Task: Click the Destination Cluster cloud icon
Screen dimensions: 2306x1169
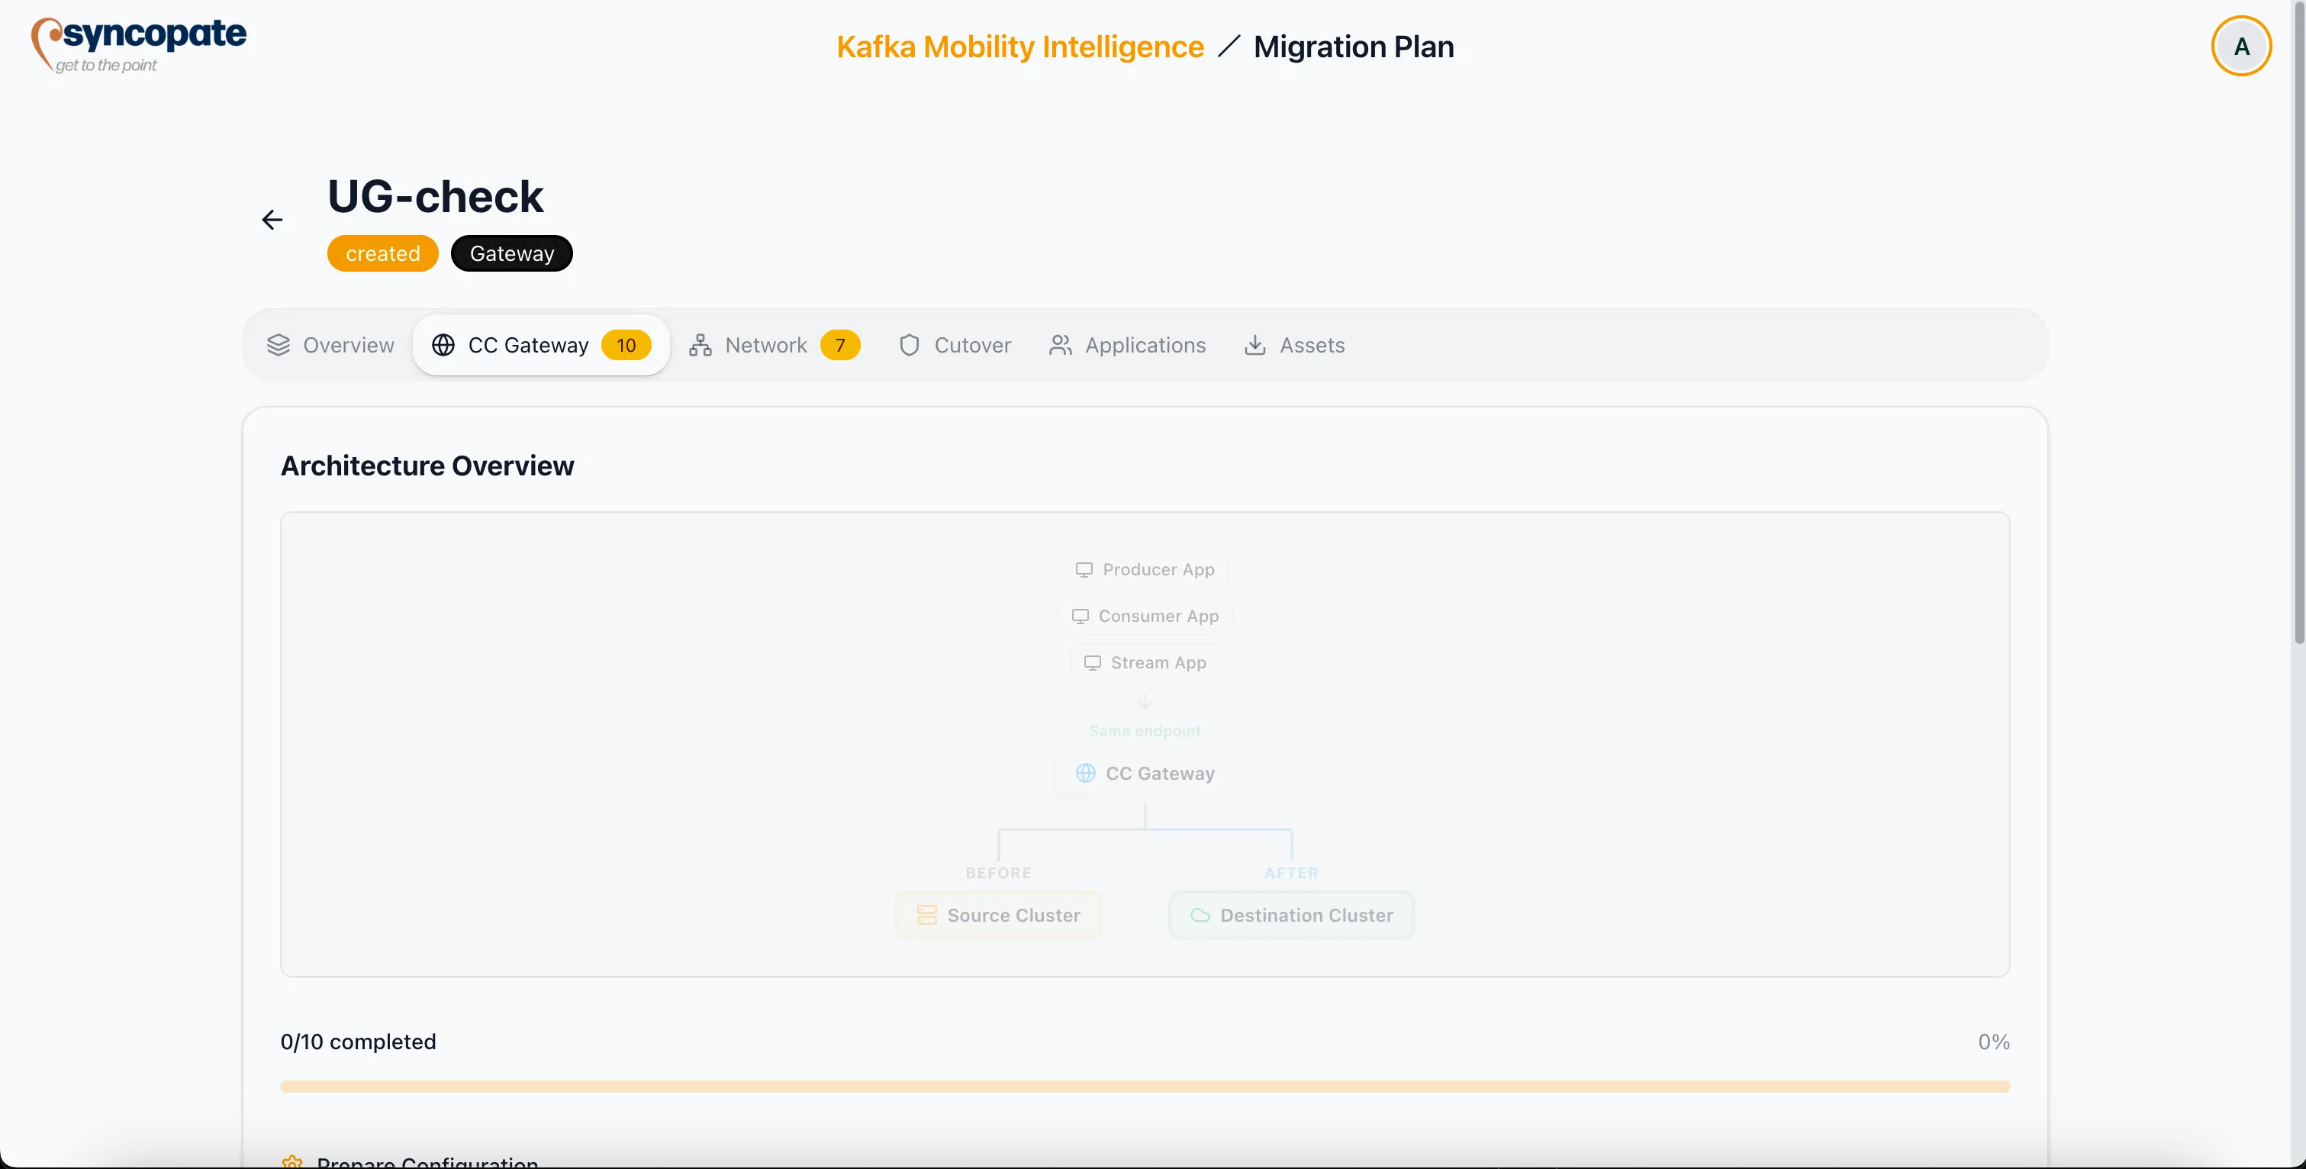Action: 1200,915
